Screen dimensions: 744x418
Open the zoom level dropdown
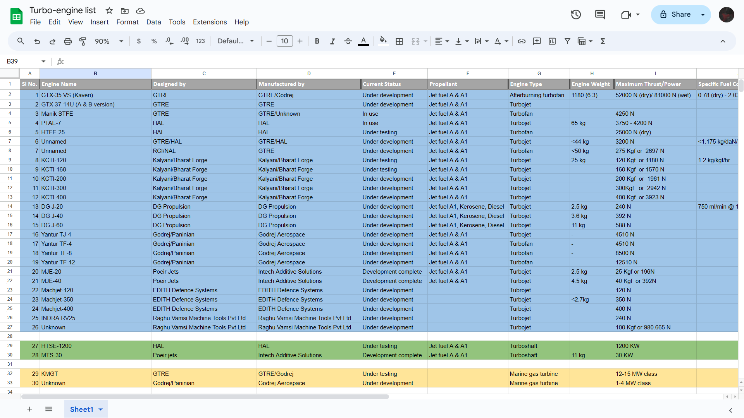tap(109, 41)
